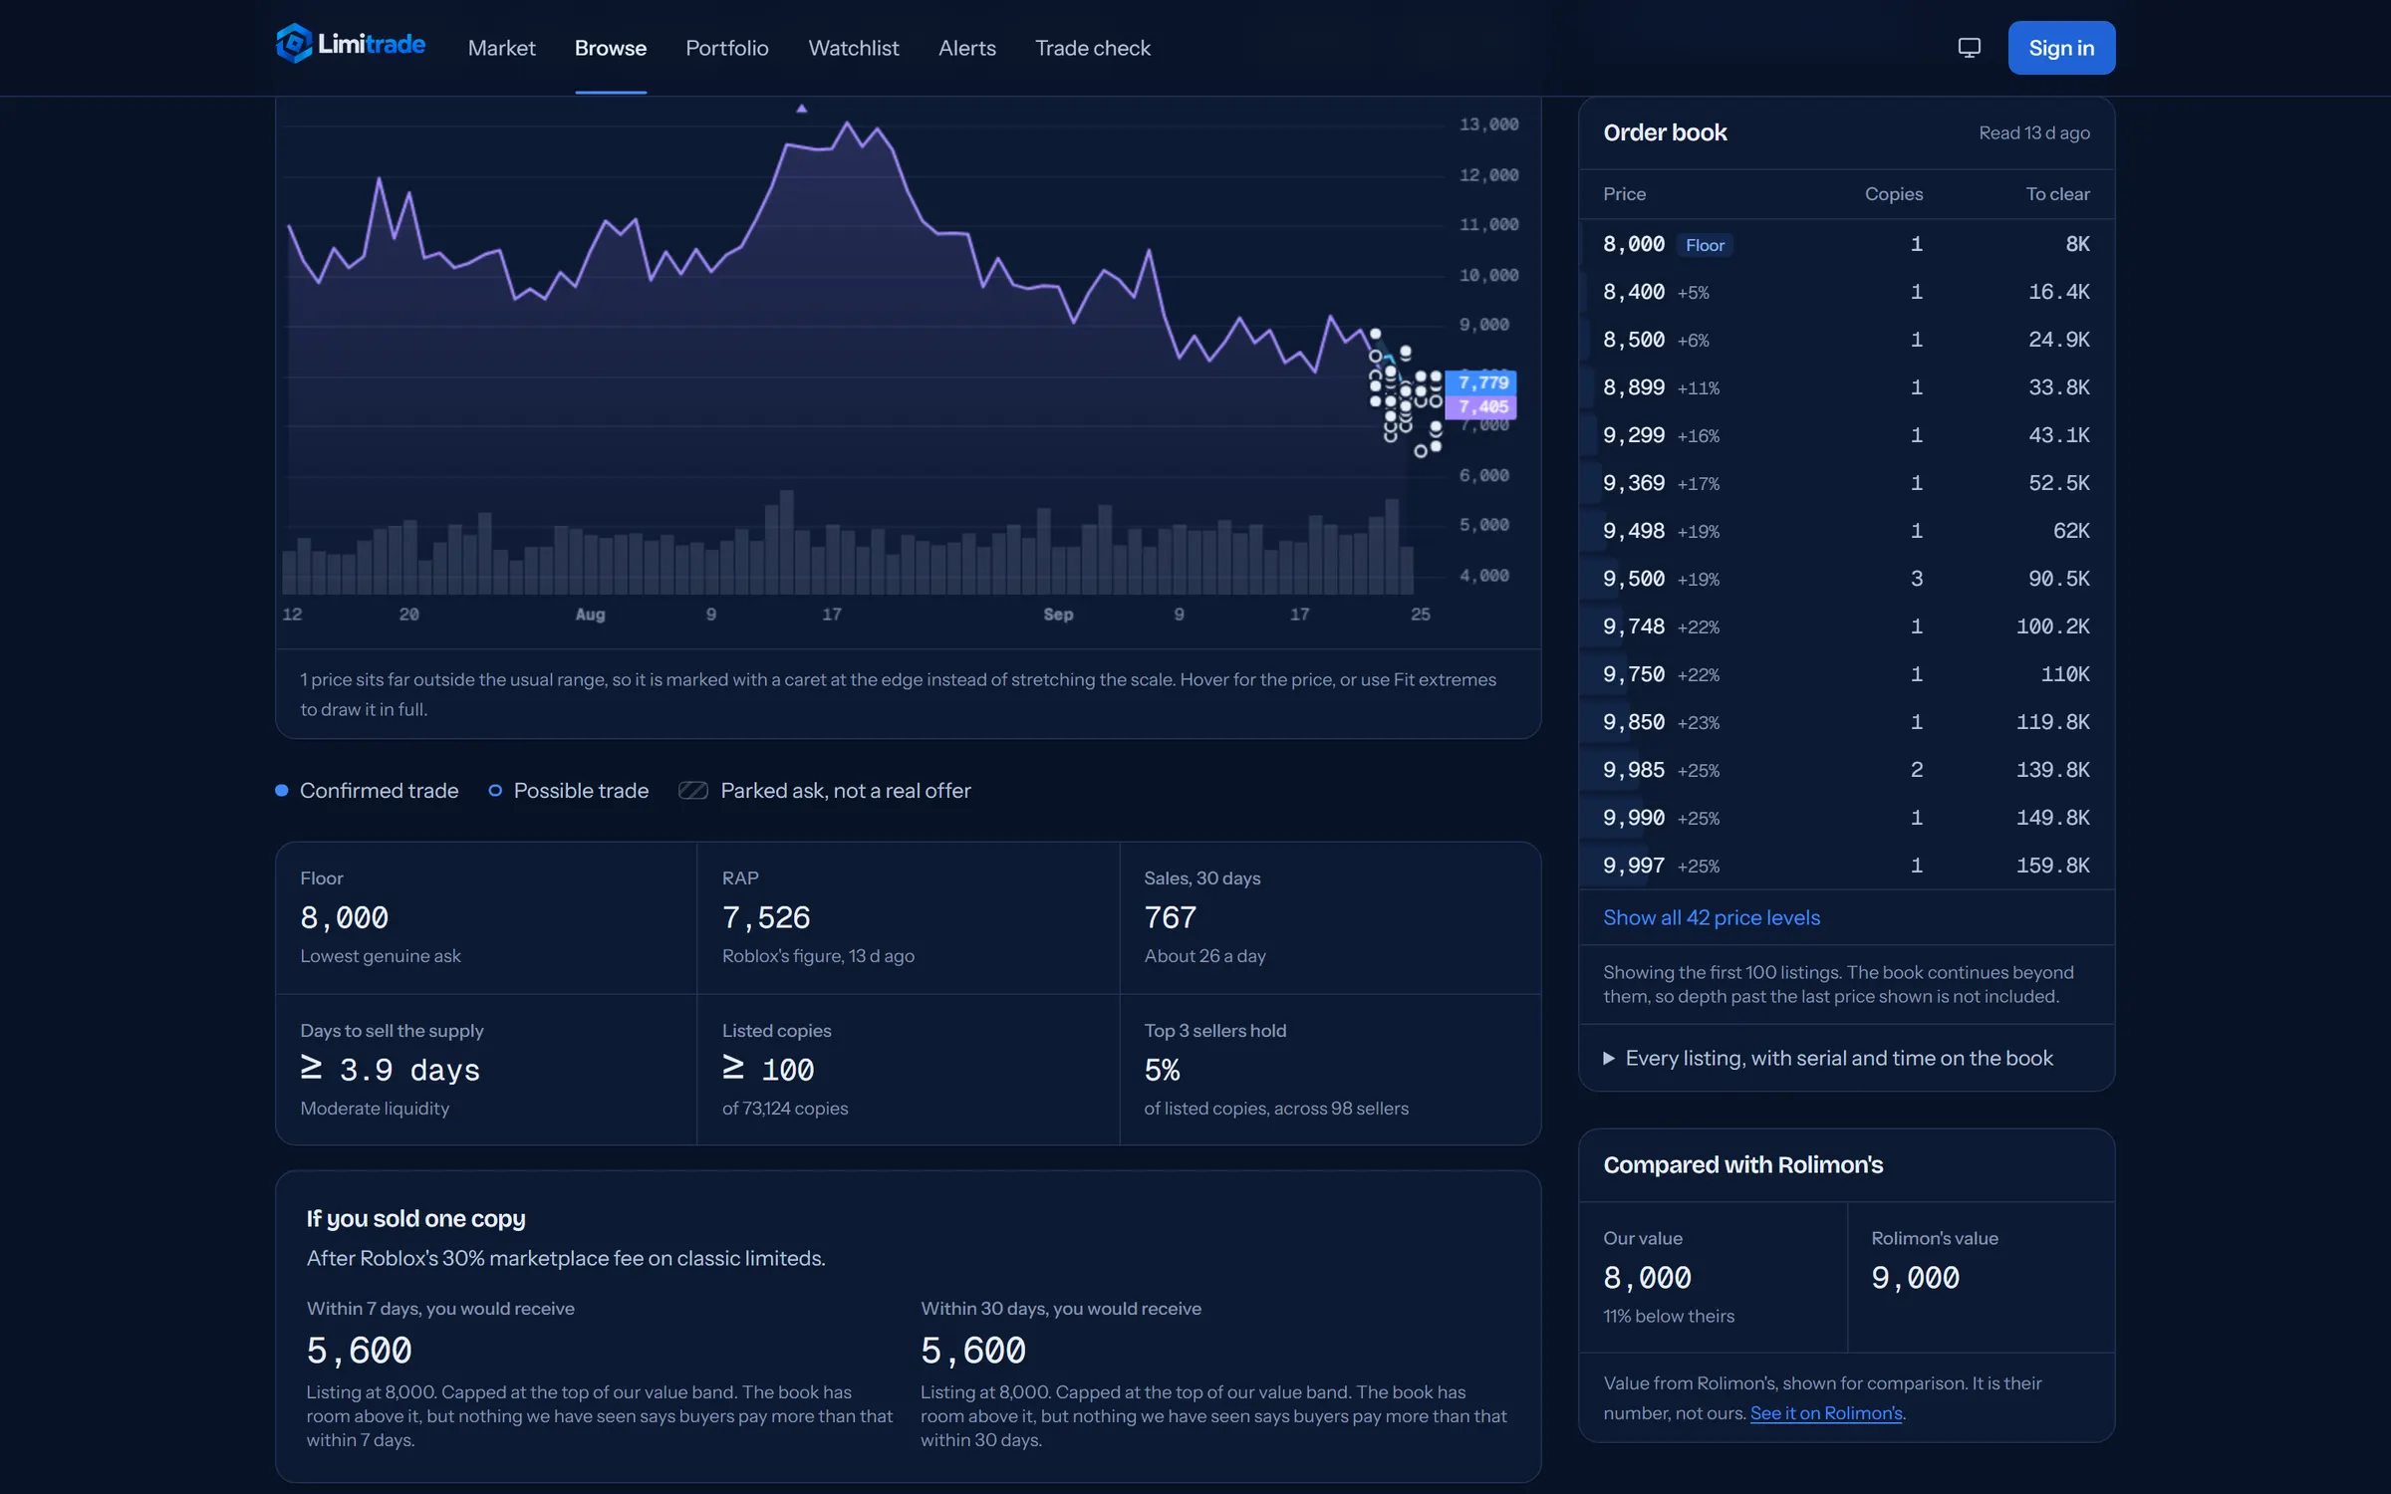Click the Read 13 d ago timestamp
The image size is (2391, 1494).
point(2034,132)
